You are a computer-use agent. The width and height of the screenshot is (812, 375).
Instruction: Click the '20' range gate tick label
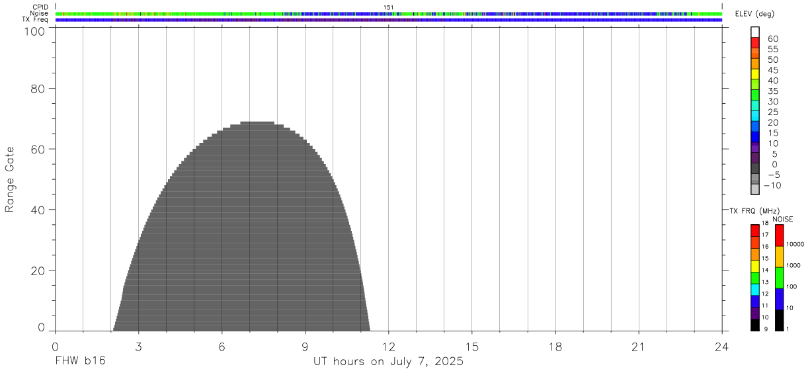pos(40,271)
